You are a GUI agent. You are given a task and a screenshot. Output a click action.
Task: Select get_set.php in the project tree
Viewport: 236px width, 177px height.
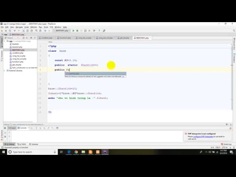(x=16, y=65)
